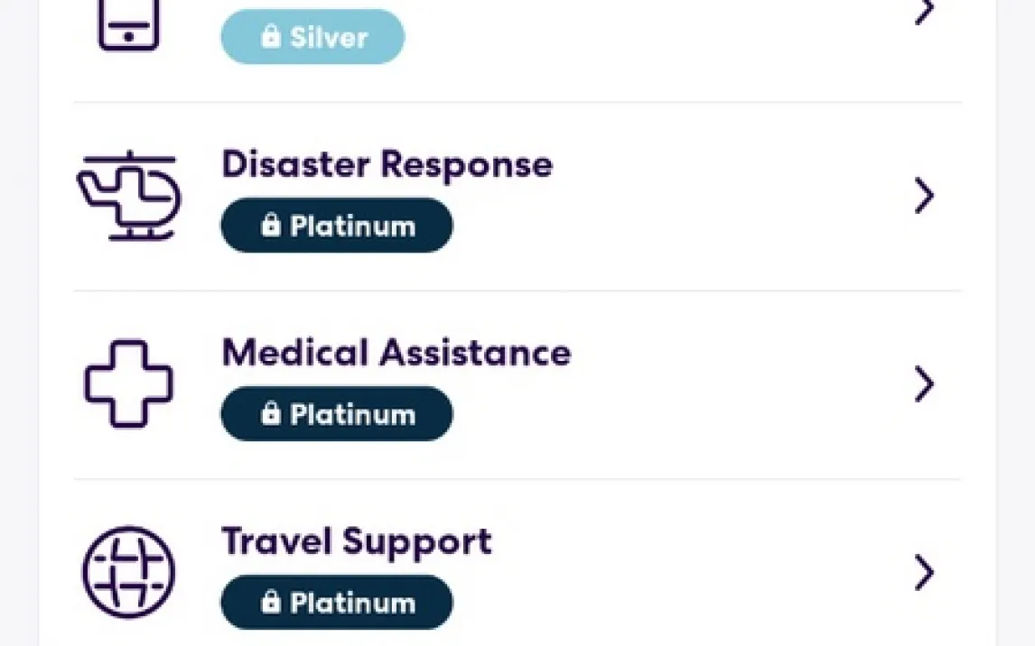
Task: Click lock icon in Travel Support badge
Action: point(270,603)
